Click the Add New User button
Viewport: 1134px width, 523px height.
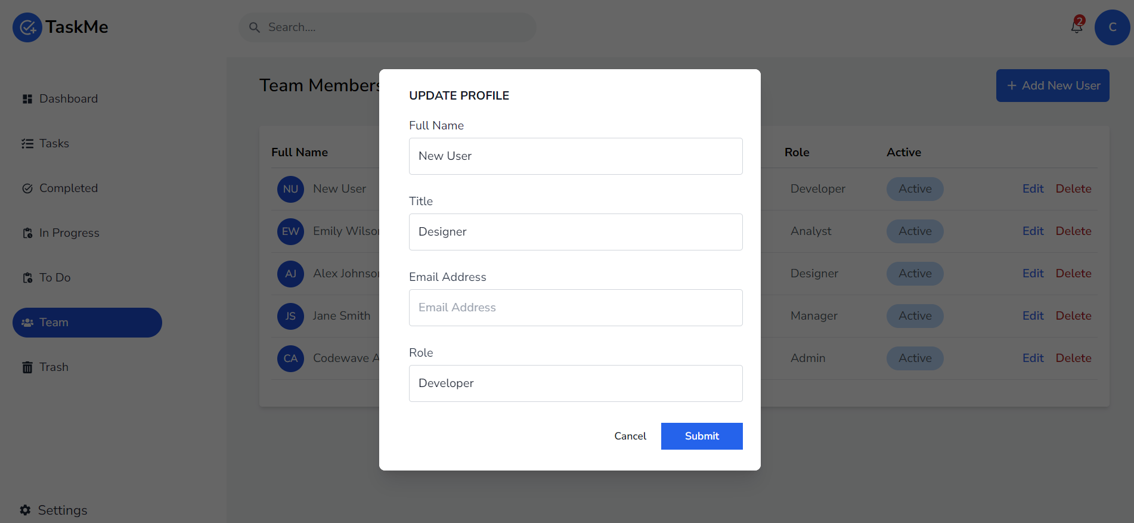[1052, 85]
